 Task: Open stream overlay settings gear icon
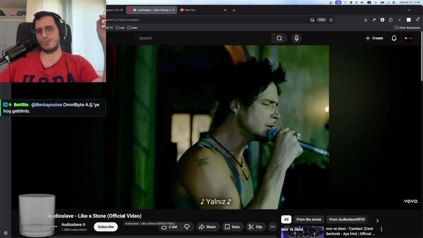tap(6, 233)
